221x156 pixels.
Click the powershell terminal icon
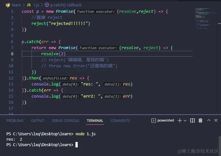[x=153, y=121]
